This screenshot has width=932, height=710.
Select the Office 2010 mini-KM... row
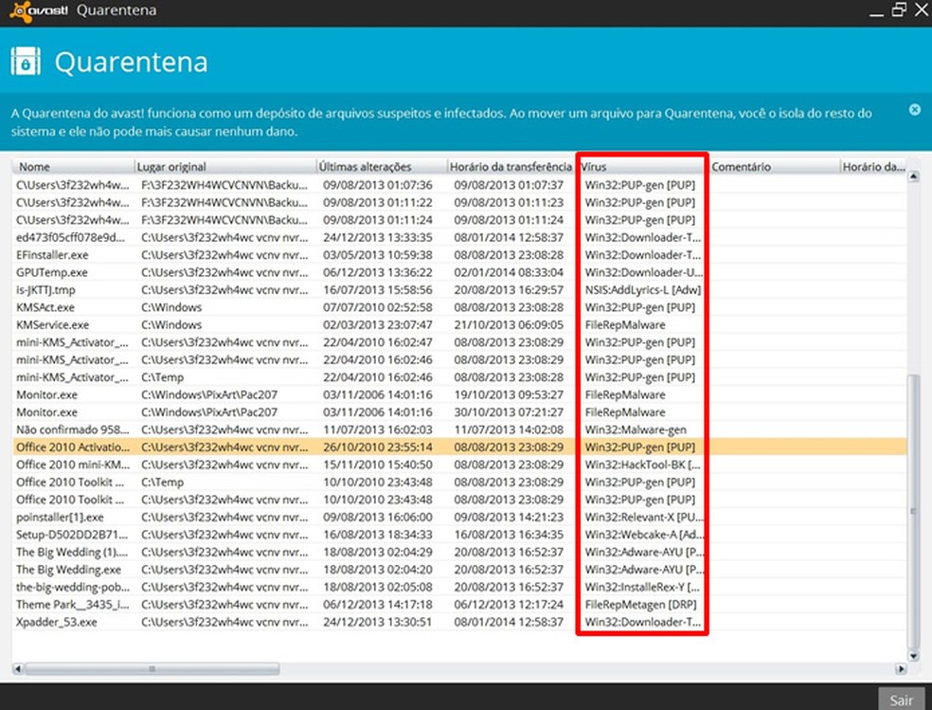pos(459,464)
